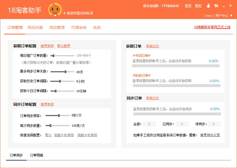Close the 18淘客助手 window
This screenshot has width=237, height=168.
(231, 6)
